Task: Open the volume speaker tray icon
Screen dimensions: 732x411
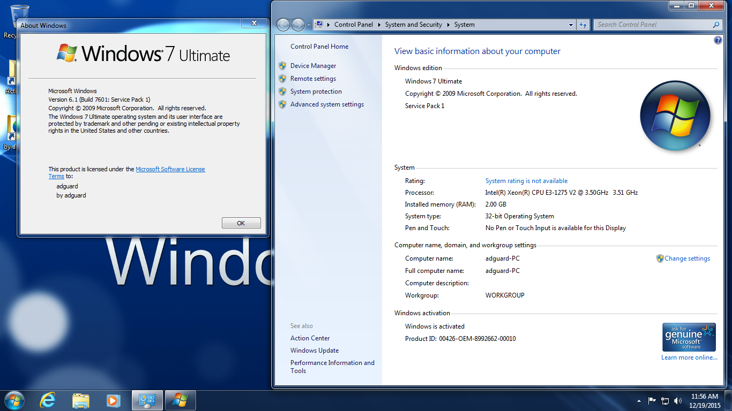Action: click(678, 400)
